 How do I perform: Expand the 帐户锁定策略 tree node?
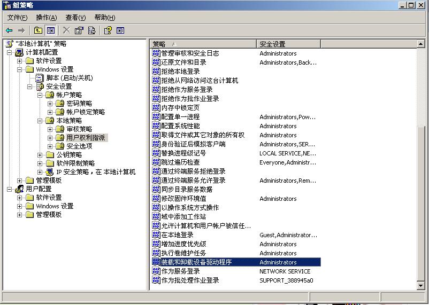[50, 112]
